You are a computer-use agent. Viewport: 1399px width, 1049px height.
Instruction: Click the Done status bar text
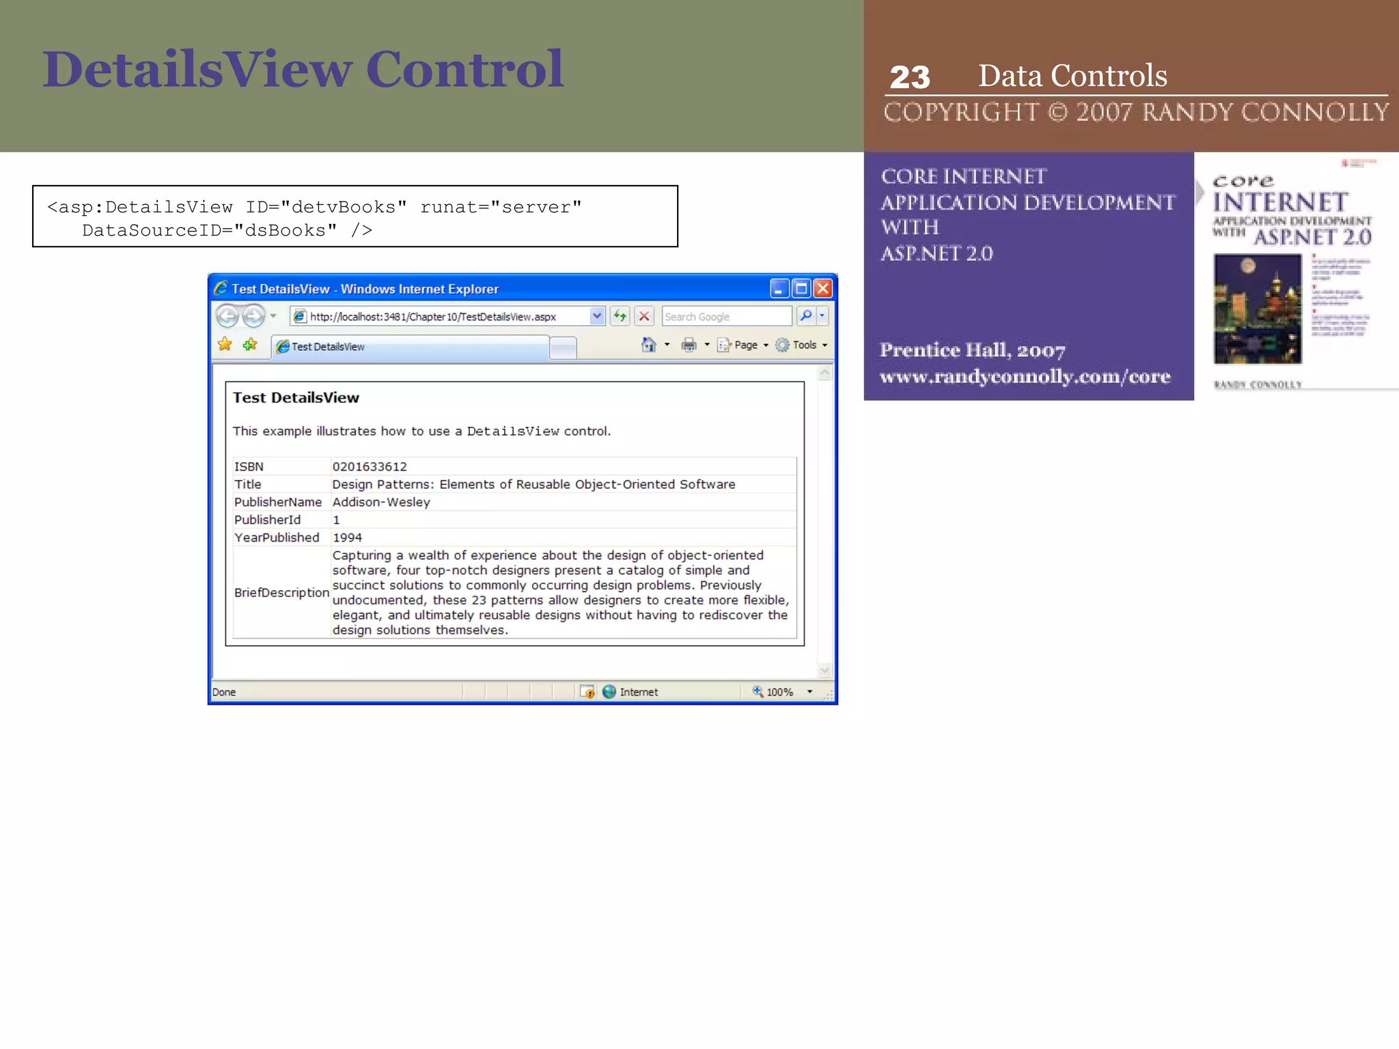tap(223, 692)
